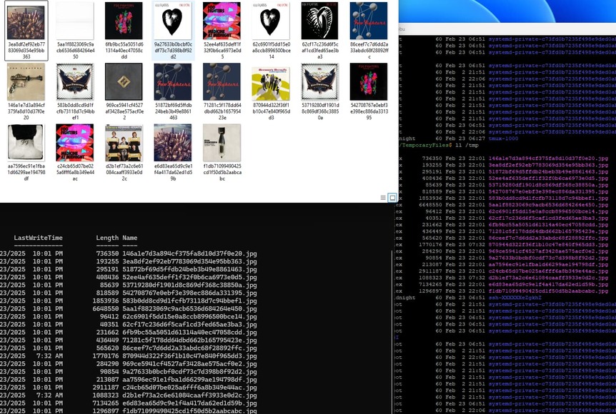Click 146a1e7d3a894cf375fa8d10d37f0e20.jpg in Linux terminal
The image size is (616, 414).
point(548,158)
